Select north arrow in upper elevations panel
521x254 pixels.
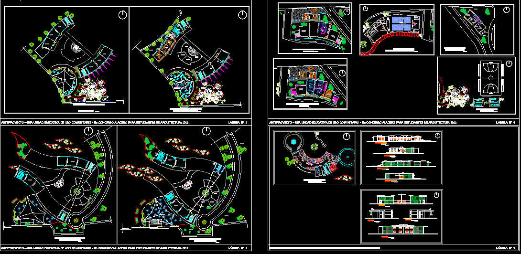click(437, 136)
